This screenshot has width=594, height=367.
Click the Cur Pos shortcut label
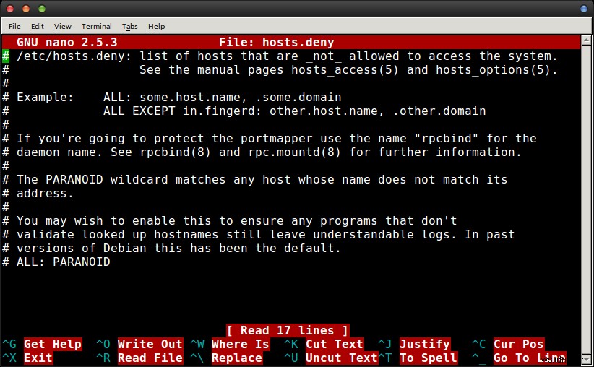coord(519,344)
